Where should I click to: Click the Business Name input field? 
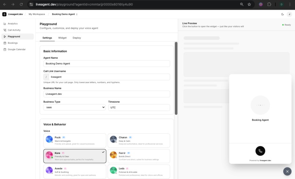107,94
